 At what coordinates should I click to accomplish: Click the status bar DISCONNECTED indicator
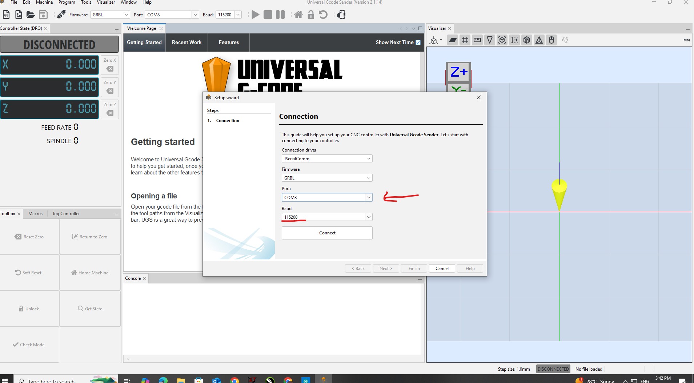point(553,369)
